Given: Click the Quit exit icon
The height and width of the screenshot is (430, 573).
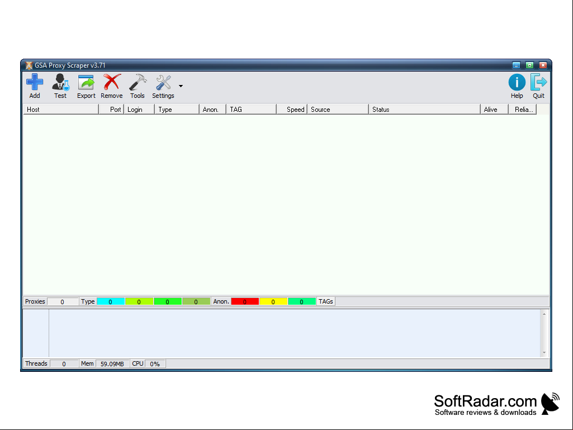Looking at the screenshot, I should pyautogui.click(x=538, y=82).
